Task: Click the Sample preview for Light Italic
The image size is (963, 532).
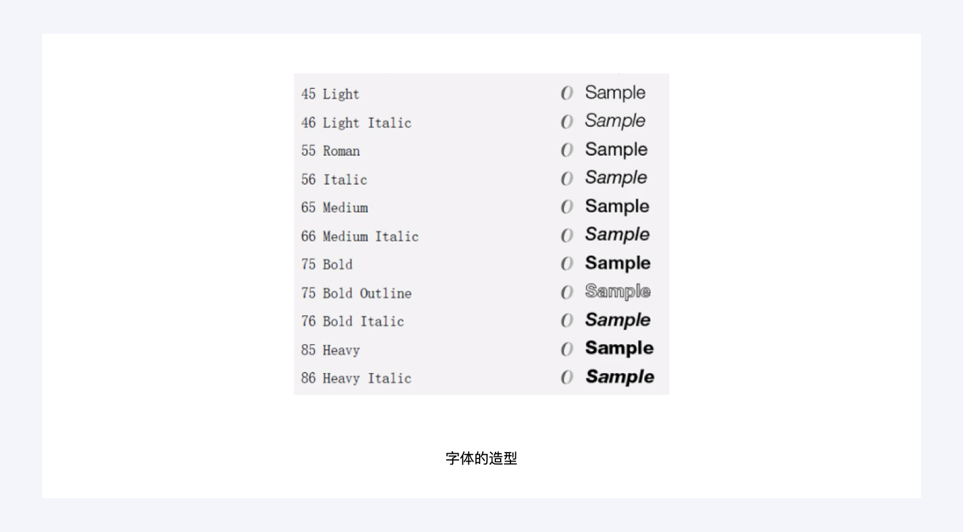Action: click(615, 121)
